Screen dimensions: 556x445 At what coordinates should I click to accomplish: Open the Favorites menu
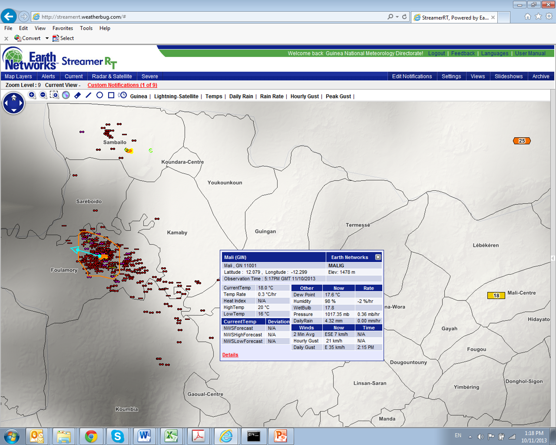(63, 28)
